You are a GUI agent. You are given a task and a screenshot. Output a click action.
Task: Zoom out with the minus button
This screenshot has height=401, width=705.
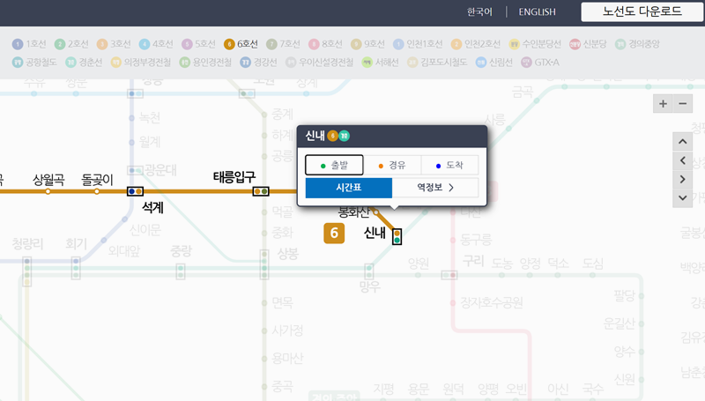[x=682, y=104]
